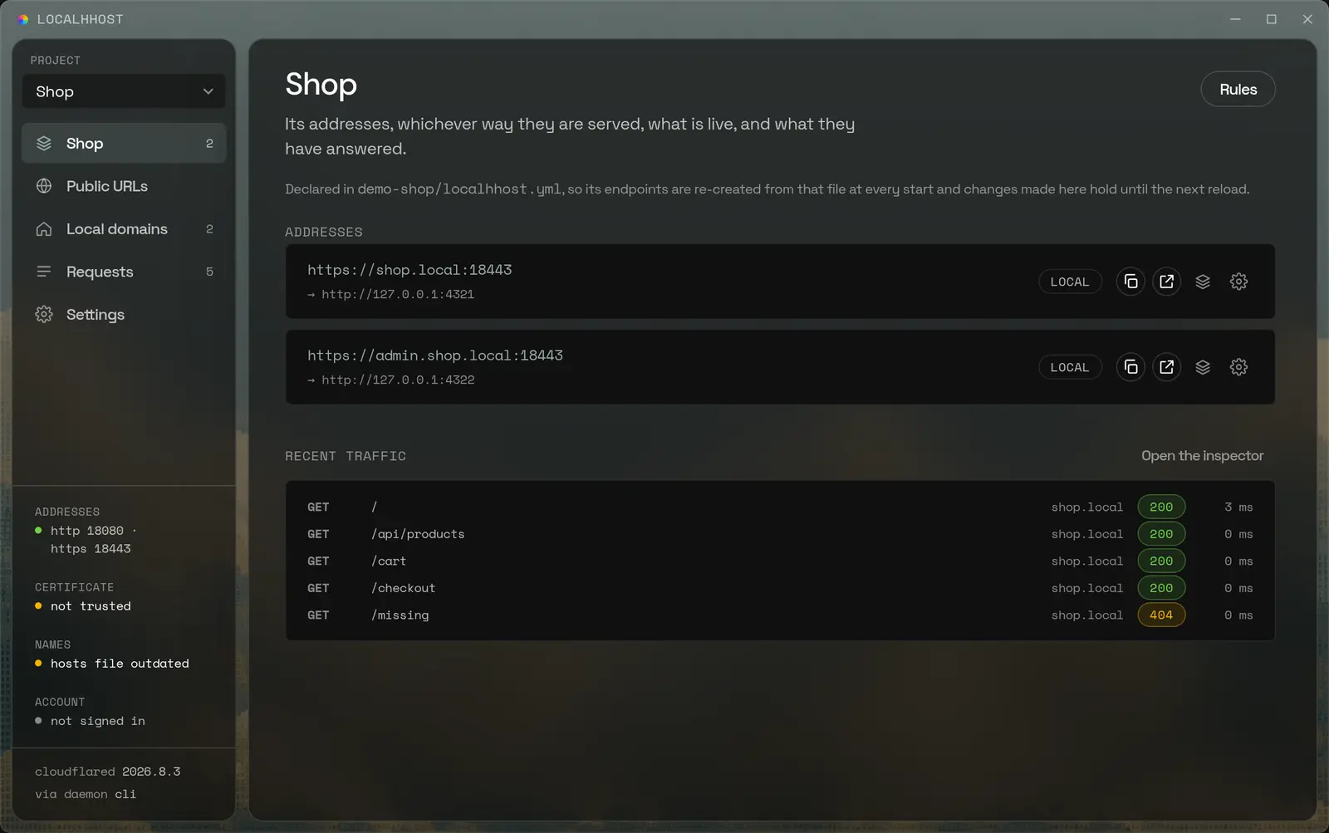1329x833 pixels.
Task: Click the Public URLs globe icon
Action: pyautogui.click(x=44, y=186)
